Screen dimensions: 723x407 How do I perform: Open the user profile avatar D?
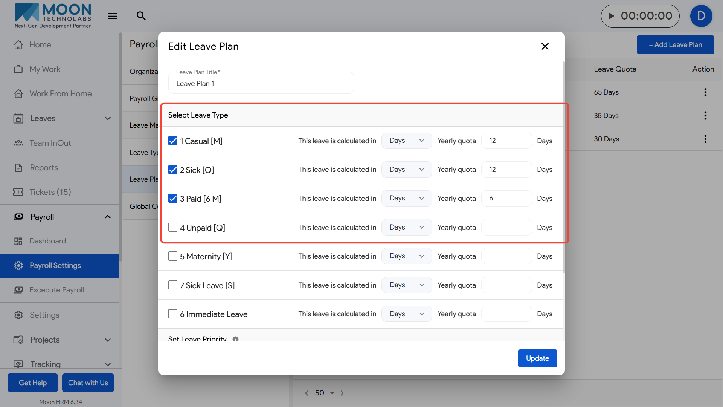click(701, 16)
